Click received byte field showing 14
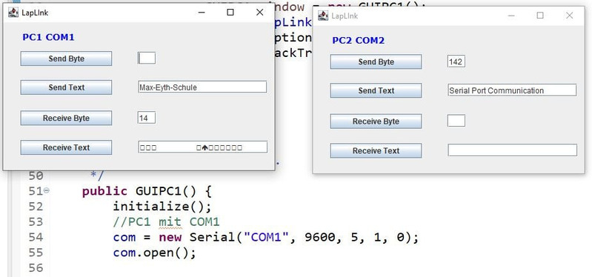 pos(147,118)
